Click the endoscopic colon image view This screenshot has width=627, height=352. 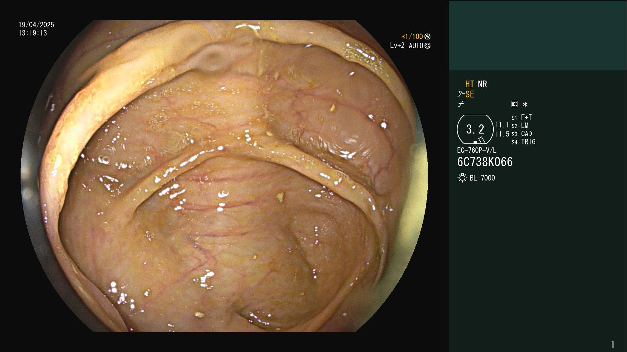[224, 176]
